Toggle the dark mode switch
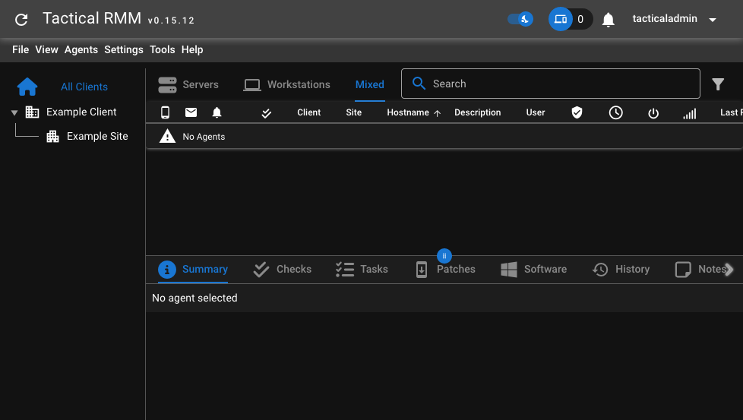743x420 pixels. click(x=520, y=19)
